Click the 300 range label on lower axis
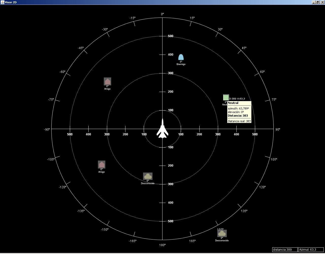The height and width of the screenshot is (254, 325). point(171,184)
